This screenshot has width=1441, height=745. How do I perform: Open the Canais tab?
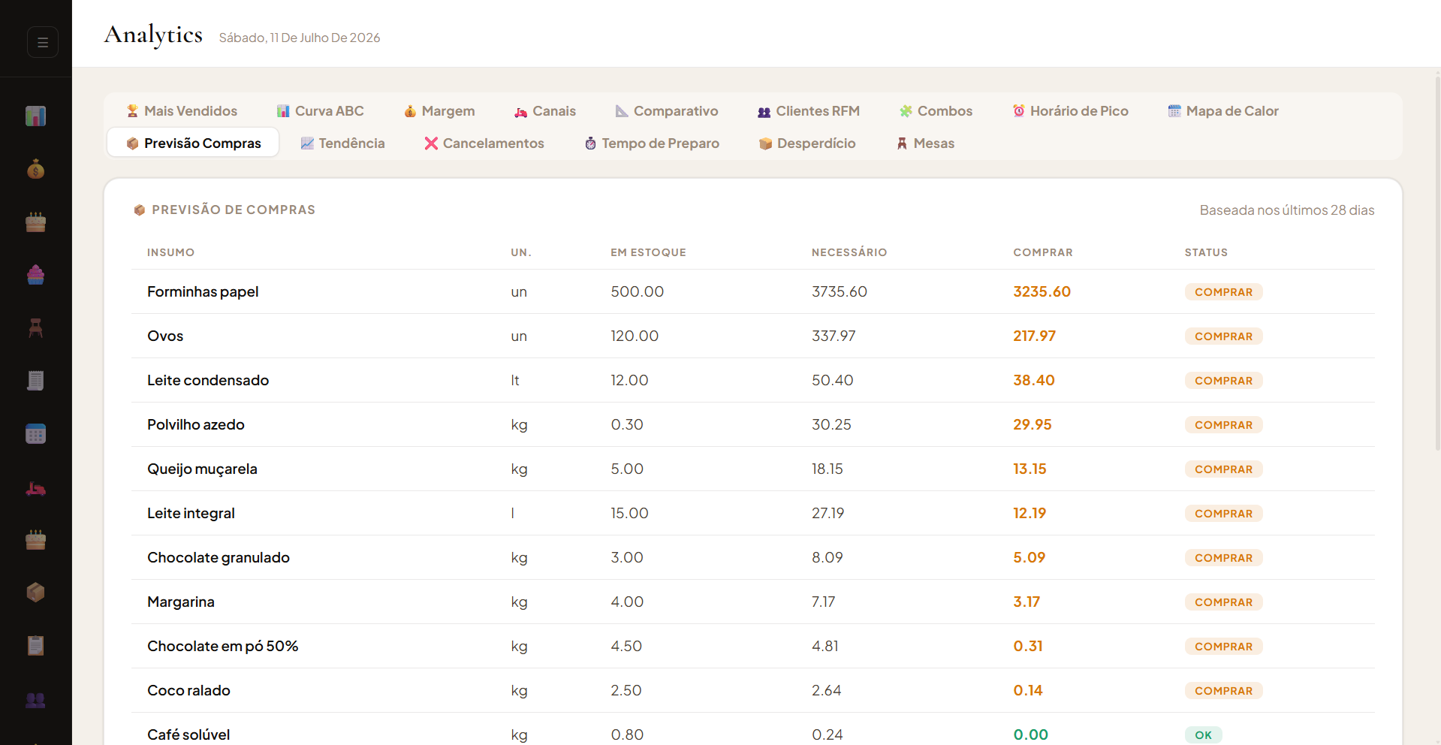click(x=545, y=111)
